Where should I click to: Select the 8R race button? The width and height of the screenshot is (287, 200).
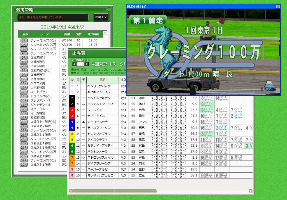[x=24, y=70]
